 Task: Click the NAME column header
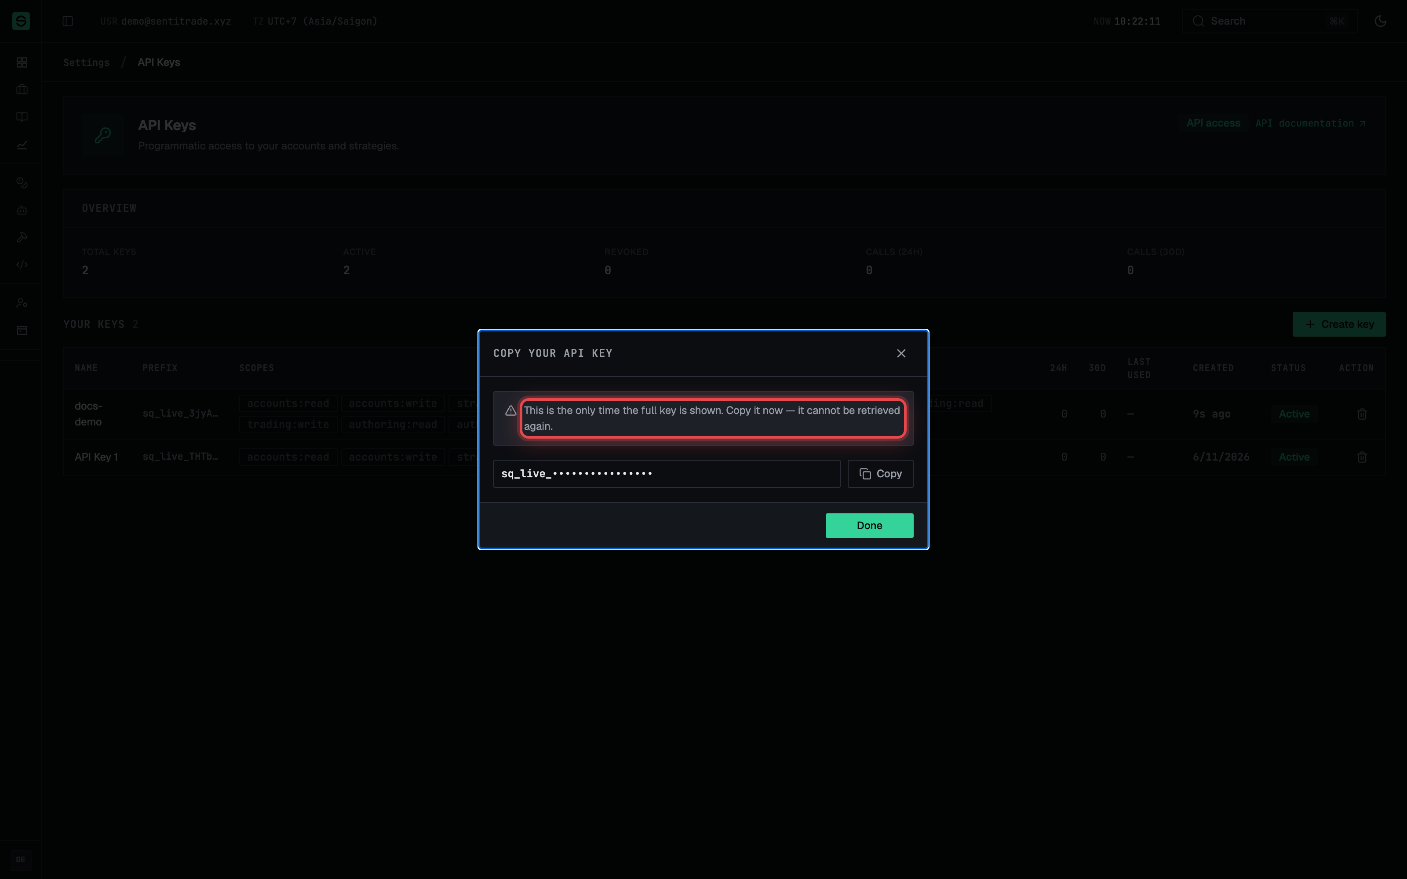click(86, 368)
